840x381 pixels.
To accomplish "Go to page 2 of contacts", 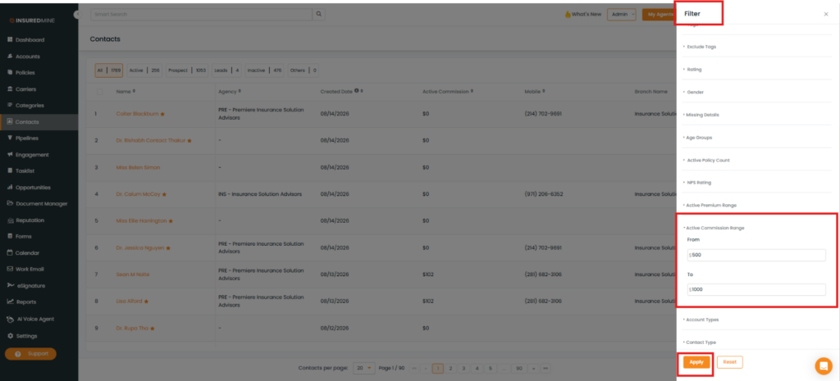I will click(x=450, y=368).
